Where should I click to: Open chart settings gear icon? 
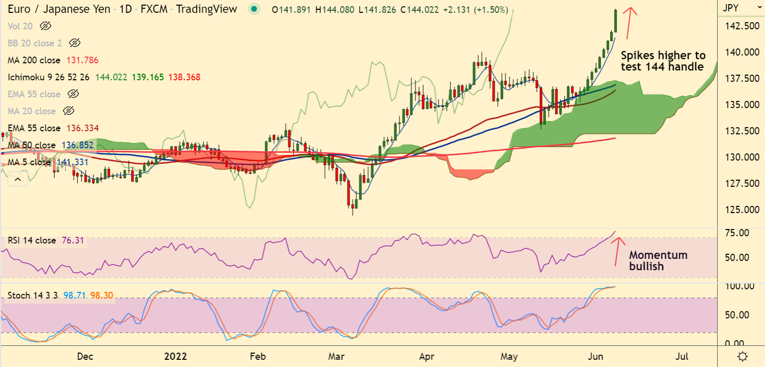click(742, 356)
